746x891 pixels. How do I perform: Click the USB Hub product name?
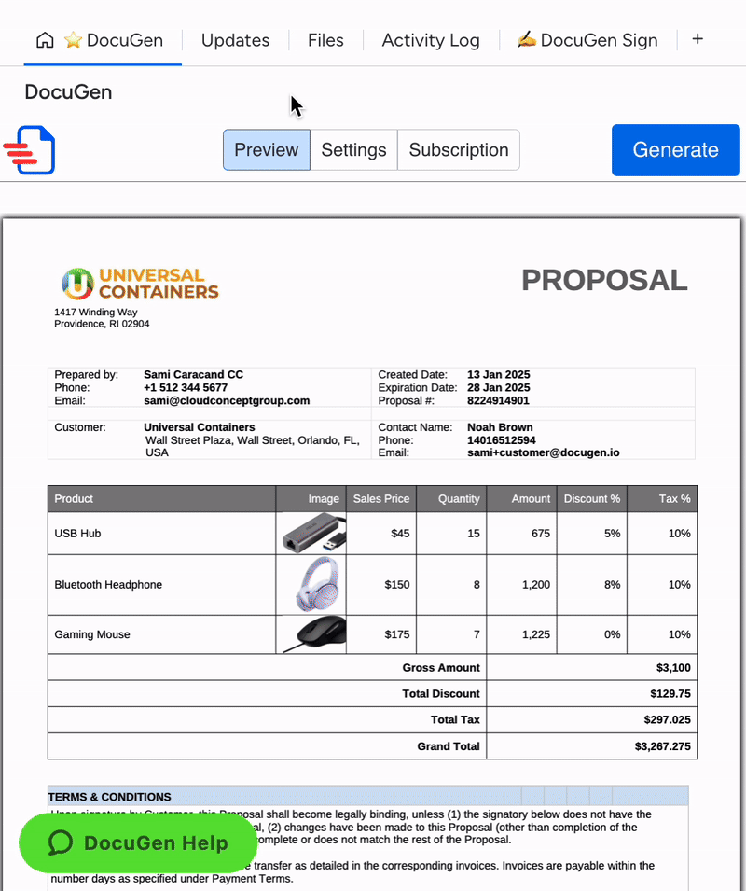tap(77, 534)
